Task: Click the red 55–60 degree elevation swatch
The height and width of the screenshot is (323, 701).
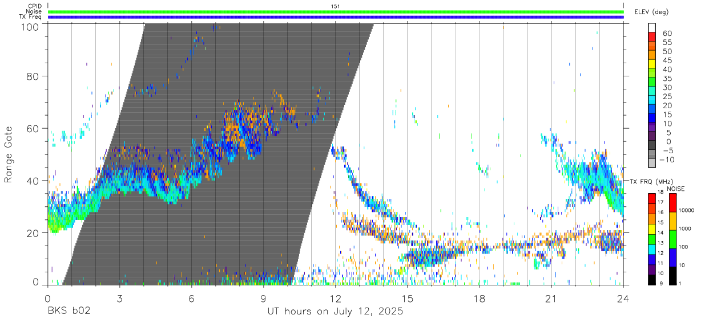Action: [x=652, y=37]
